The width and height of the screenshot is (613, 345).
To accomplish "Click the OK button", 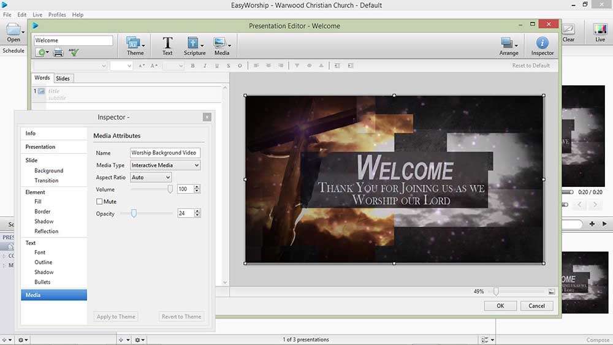I will 500,306.
